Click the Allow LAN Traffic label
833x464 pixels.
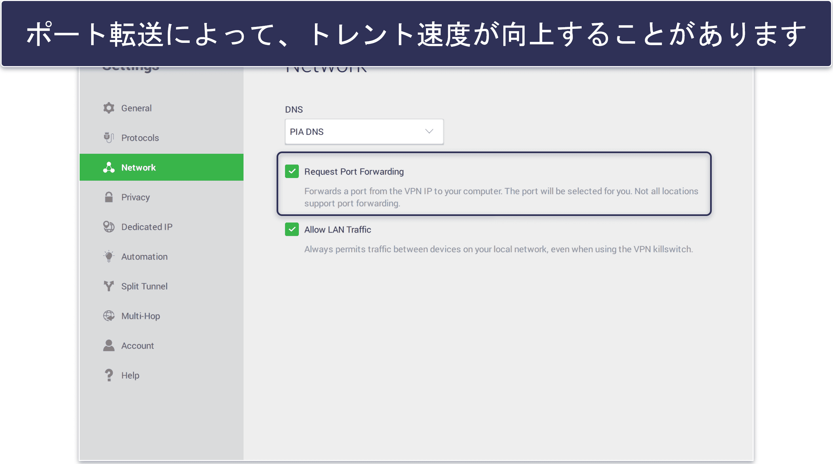pyautogui.click(x=338, y=229)
